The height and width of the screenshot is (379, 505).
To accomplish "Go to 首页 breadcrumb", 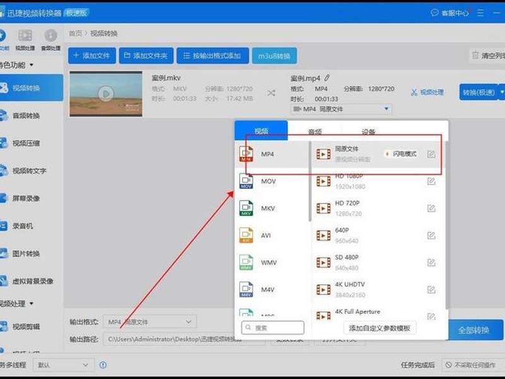I will [75, 33].
